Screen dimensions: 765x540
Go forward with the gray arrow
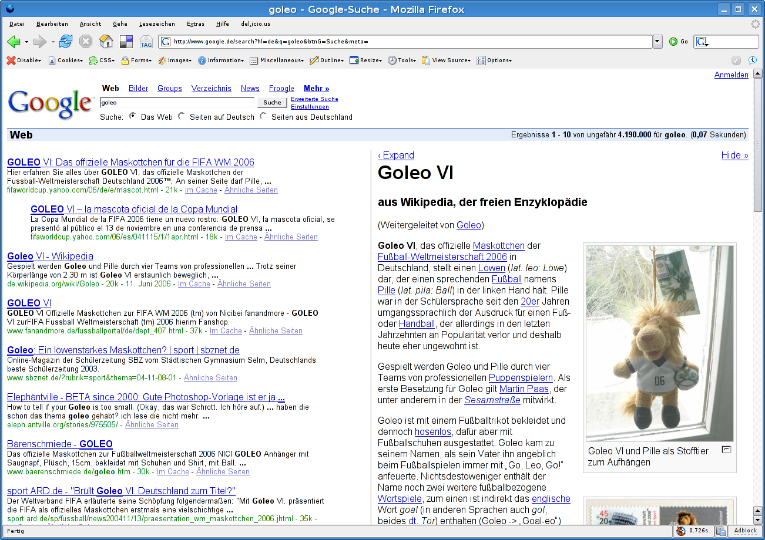click(39, 42)
